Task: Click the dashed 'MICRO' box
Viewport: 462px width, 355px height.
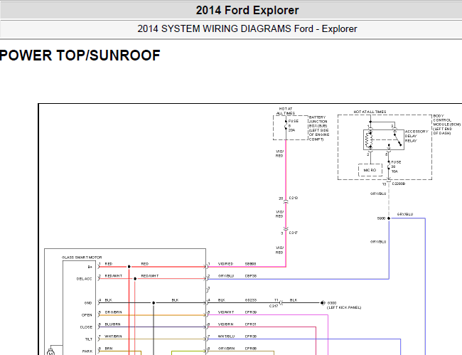Action: tap(370, 170)
